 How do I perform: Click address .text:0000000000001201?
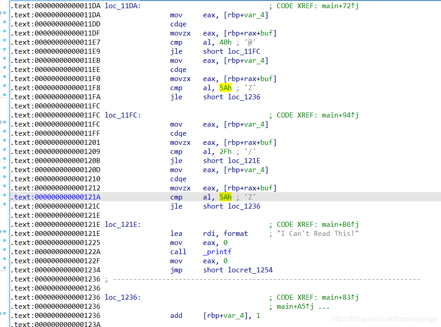[x=56, y=143]
